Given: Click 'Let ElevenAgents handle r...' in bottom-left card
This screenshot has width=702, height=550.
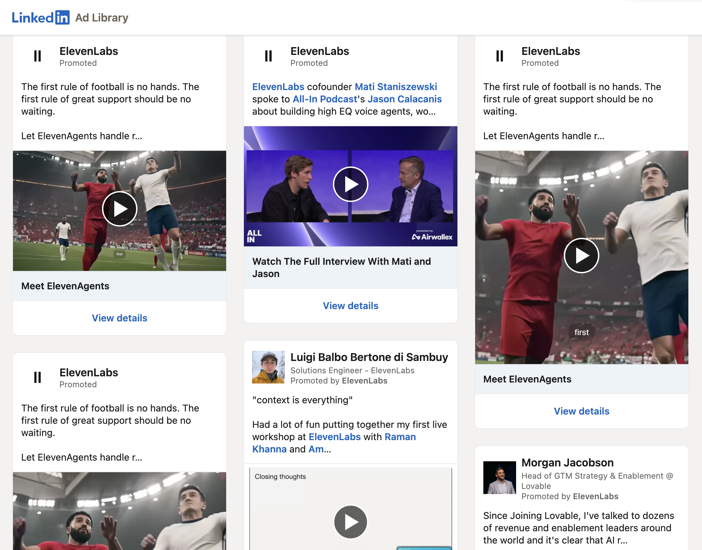Looking at the screenshot, I should coord(82,457).
